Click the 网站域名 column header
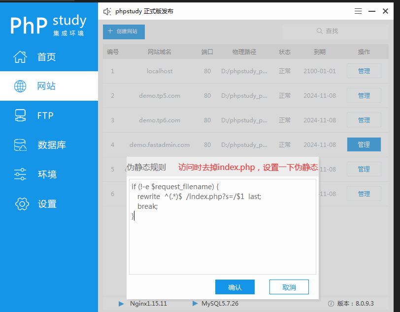The image size is (400, 312). [x=160, y=52]
